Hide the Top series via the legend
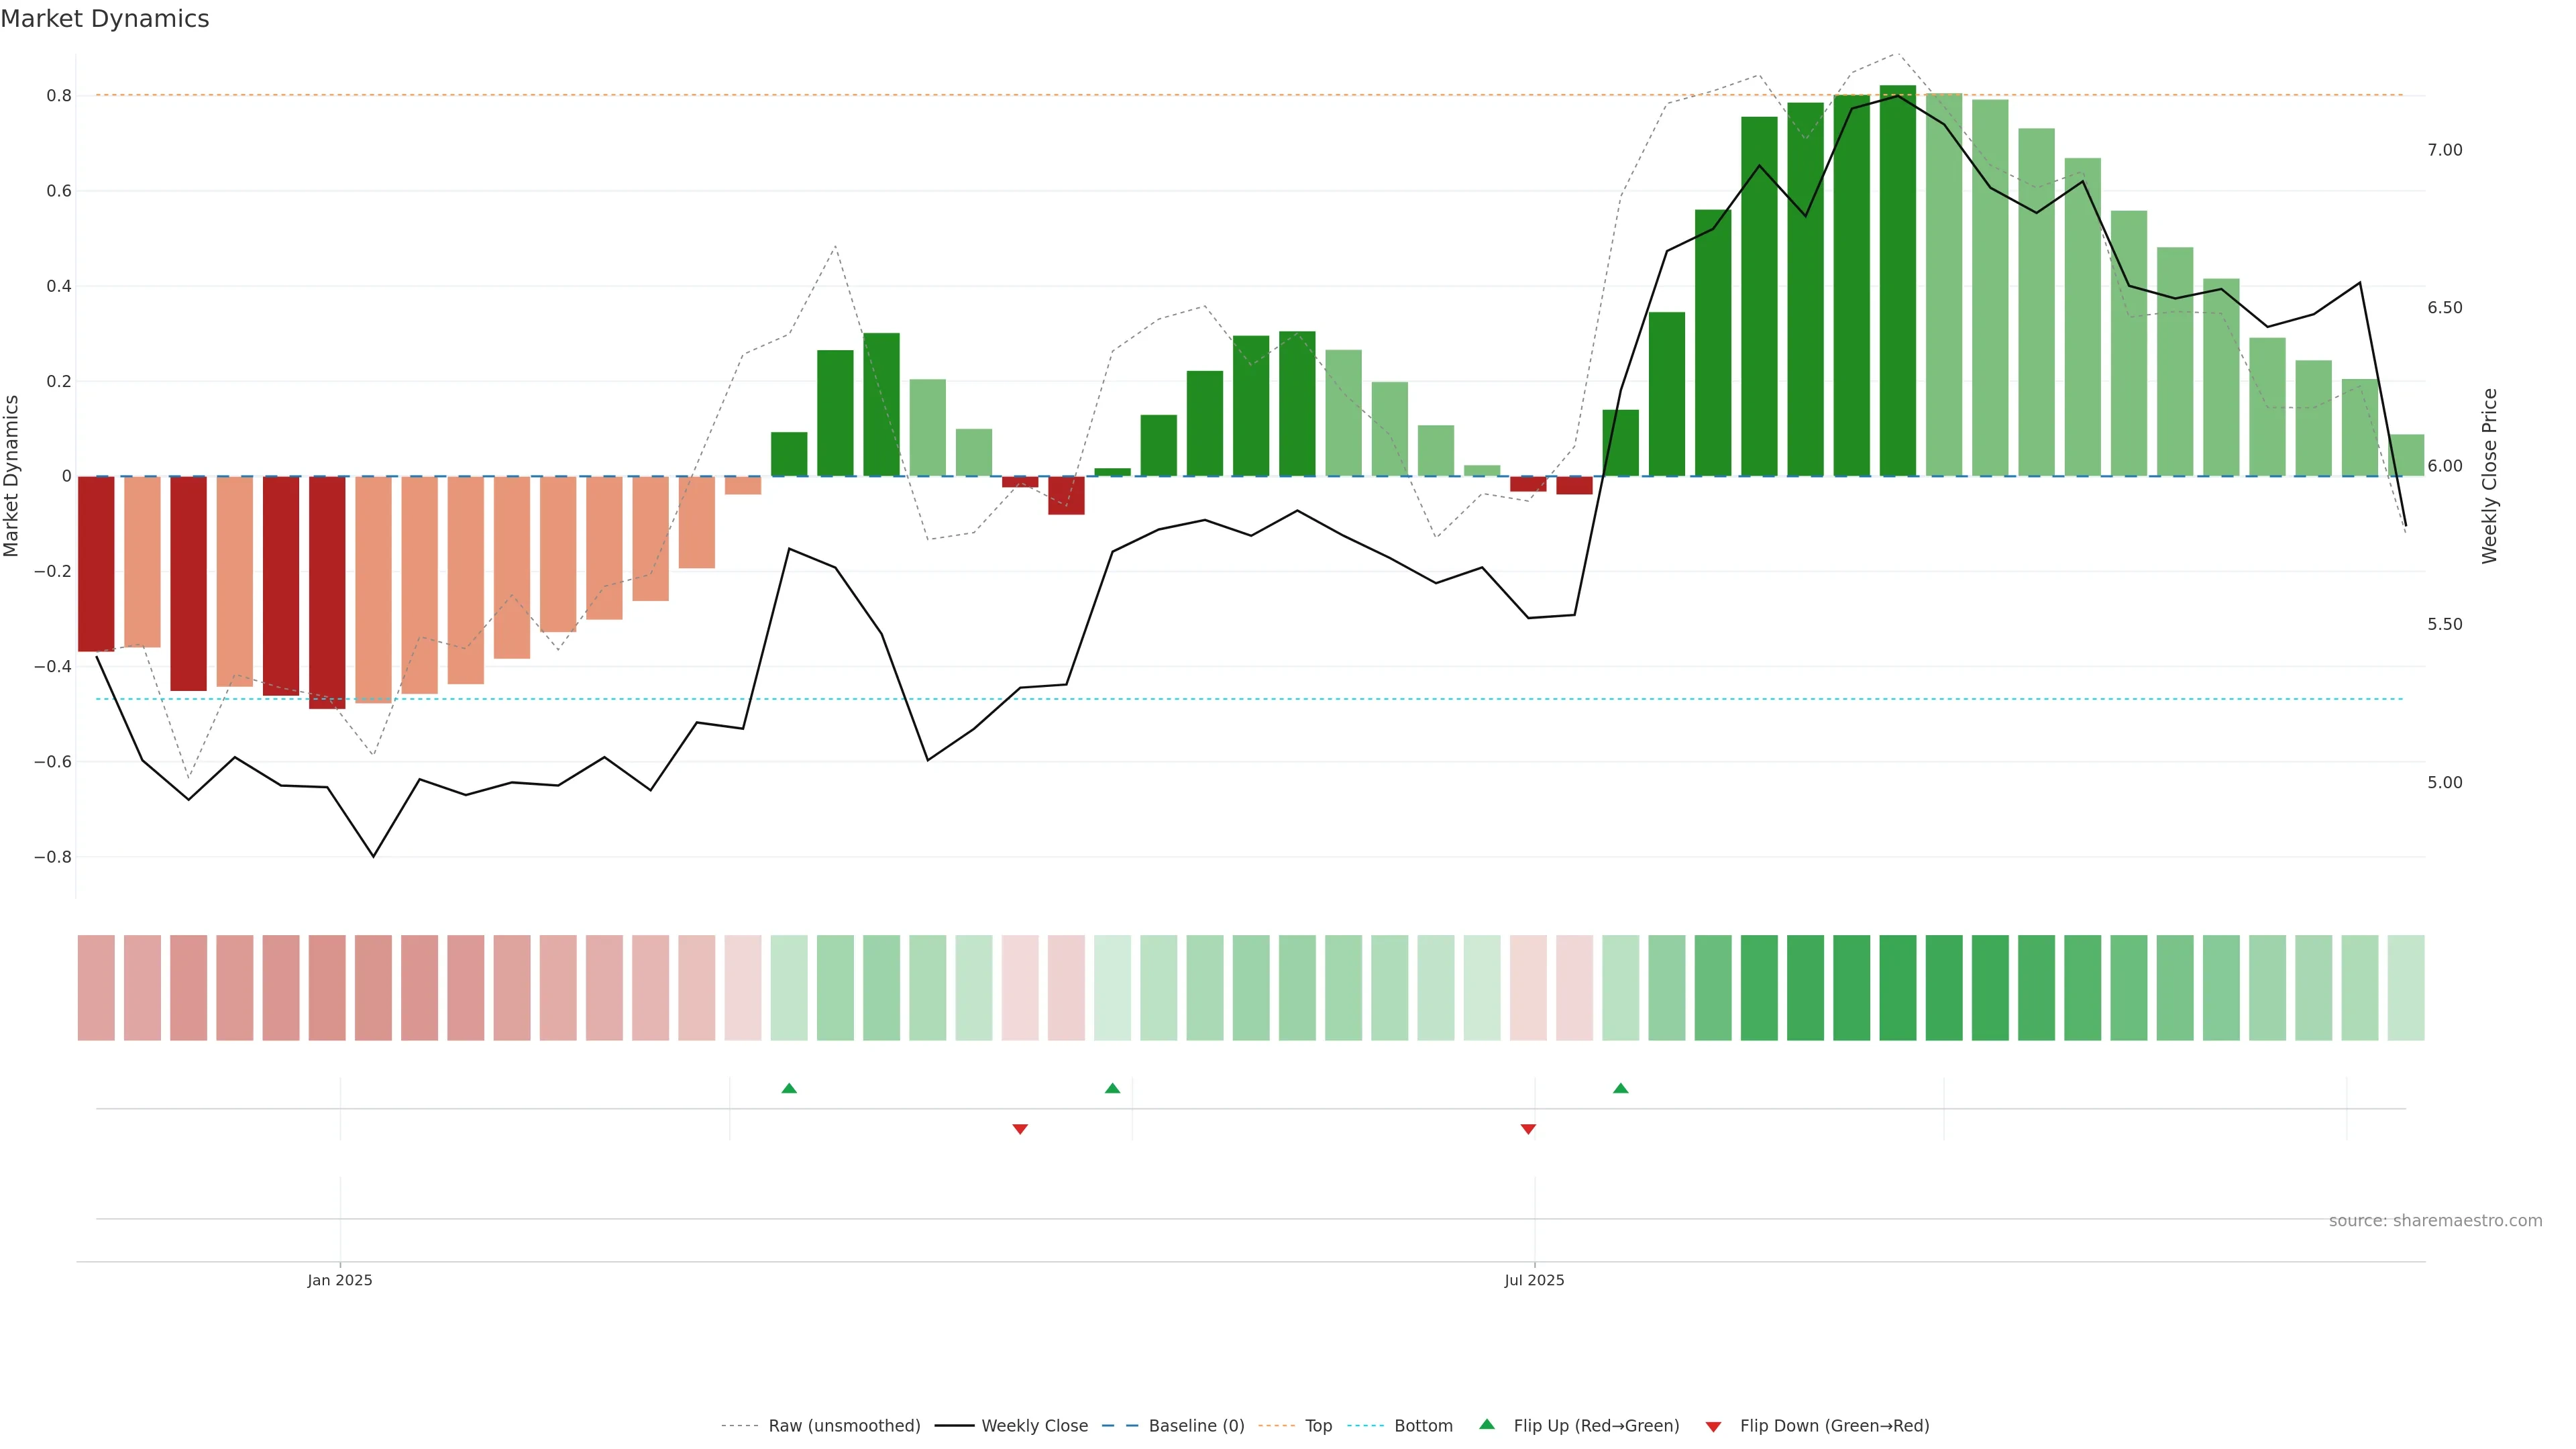2576x1449 pixels. [1318, 1426]
